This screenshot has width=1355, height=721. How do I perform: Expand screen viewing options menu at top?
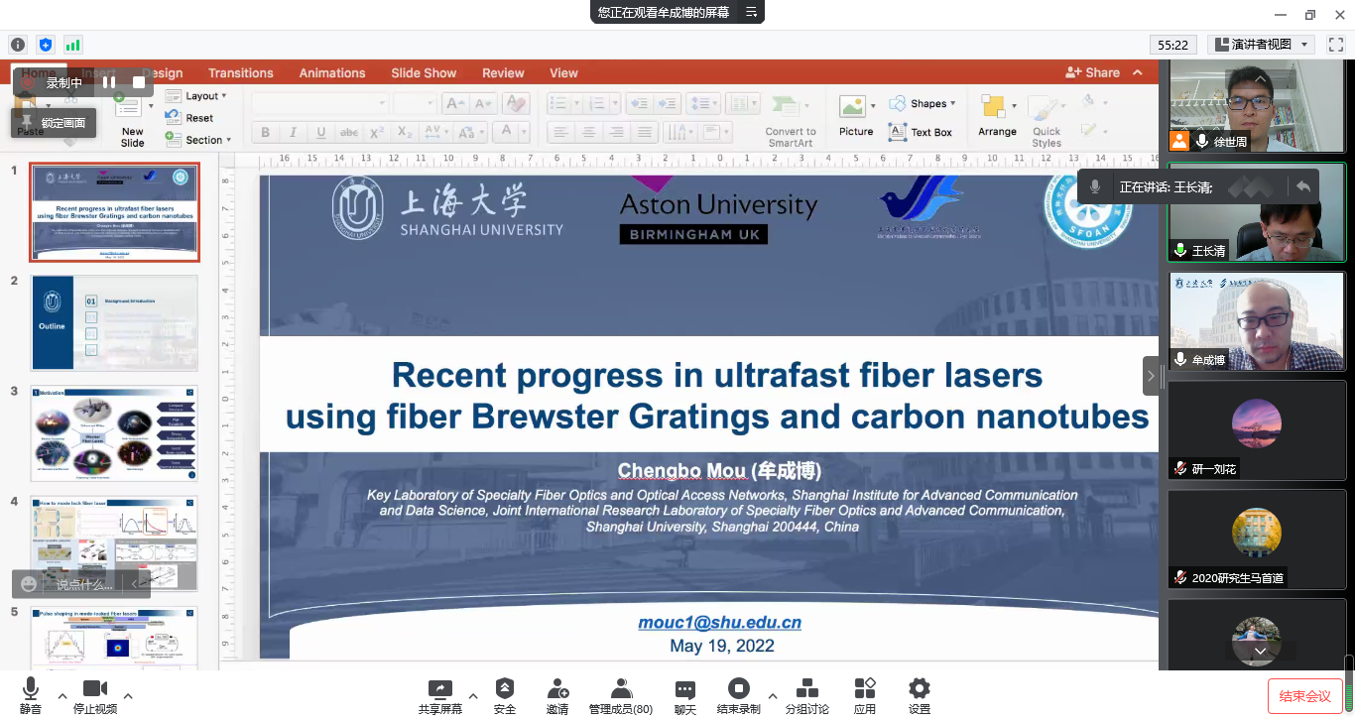pyautogui.click(x=751, y=12)
